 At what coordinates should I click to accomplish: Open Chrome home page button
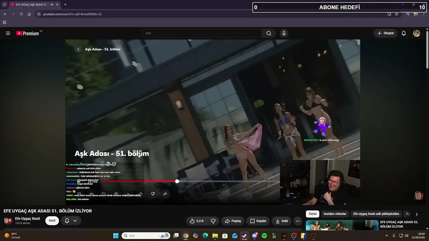(x=29, y=14)
